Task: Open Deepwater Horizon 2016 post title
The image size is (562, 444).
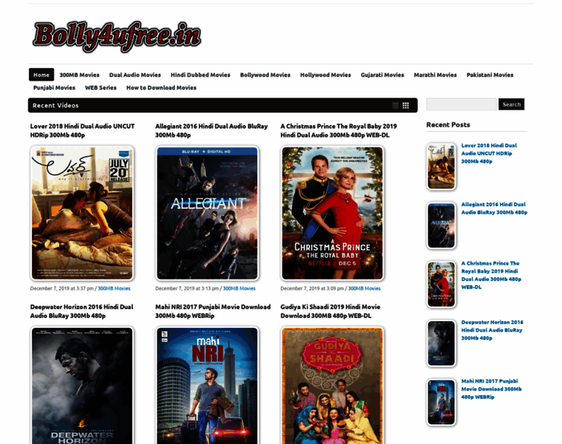Action: pyautogui.click(x=82, y=312)
